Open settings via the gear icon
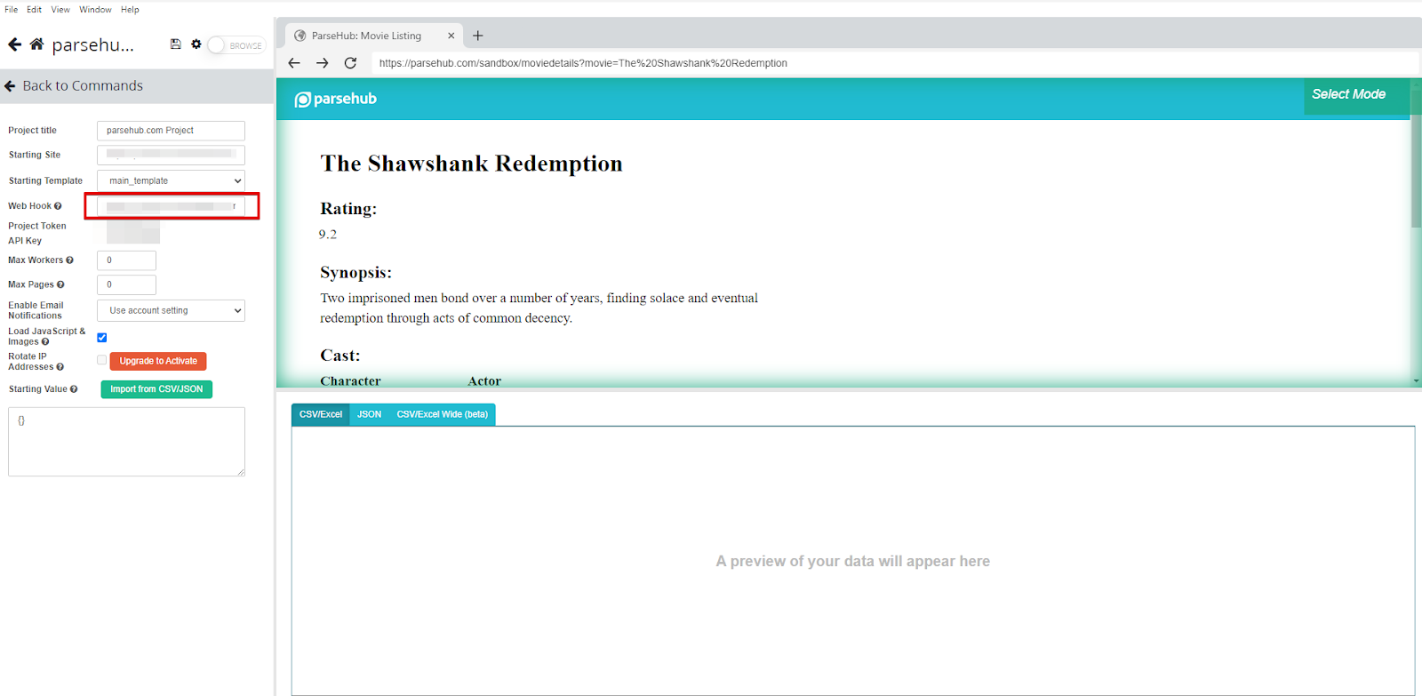Viewport: 1422px width, 696px height. point(196,44)
